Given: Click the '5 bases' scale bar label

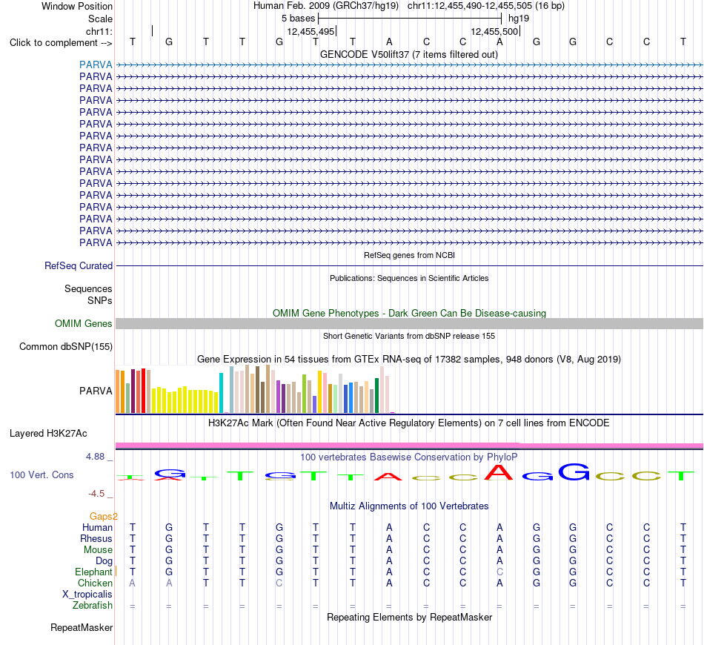Looking at the screenshot, I should [298, 19].
